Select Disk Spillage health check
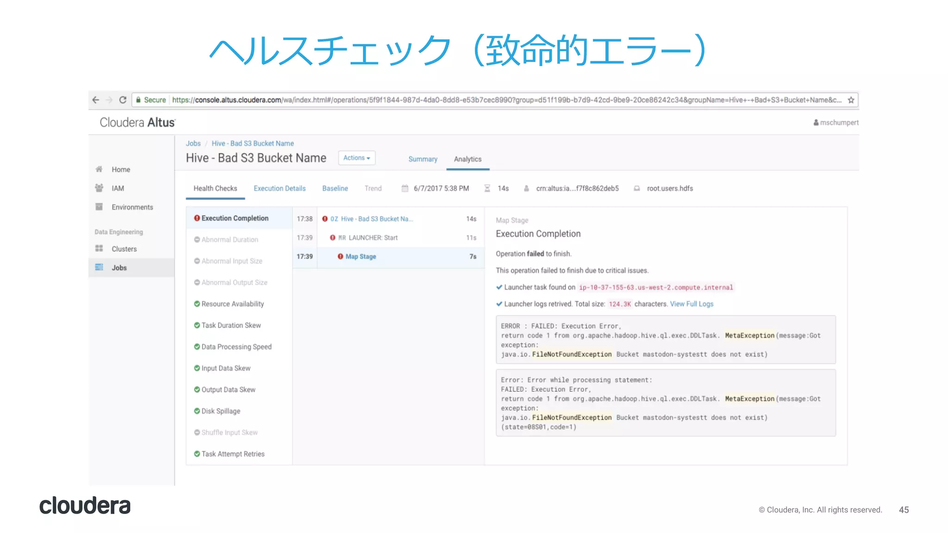This screenshot has width=948, height=533. (x=239, y=411)
